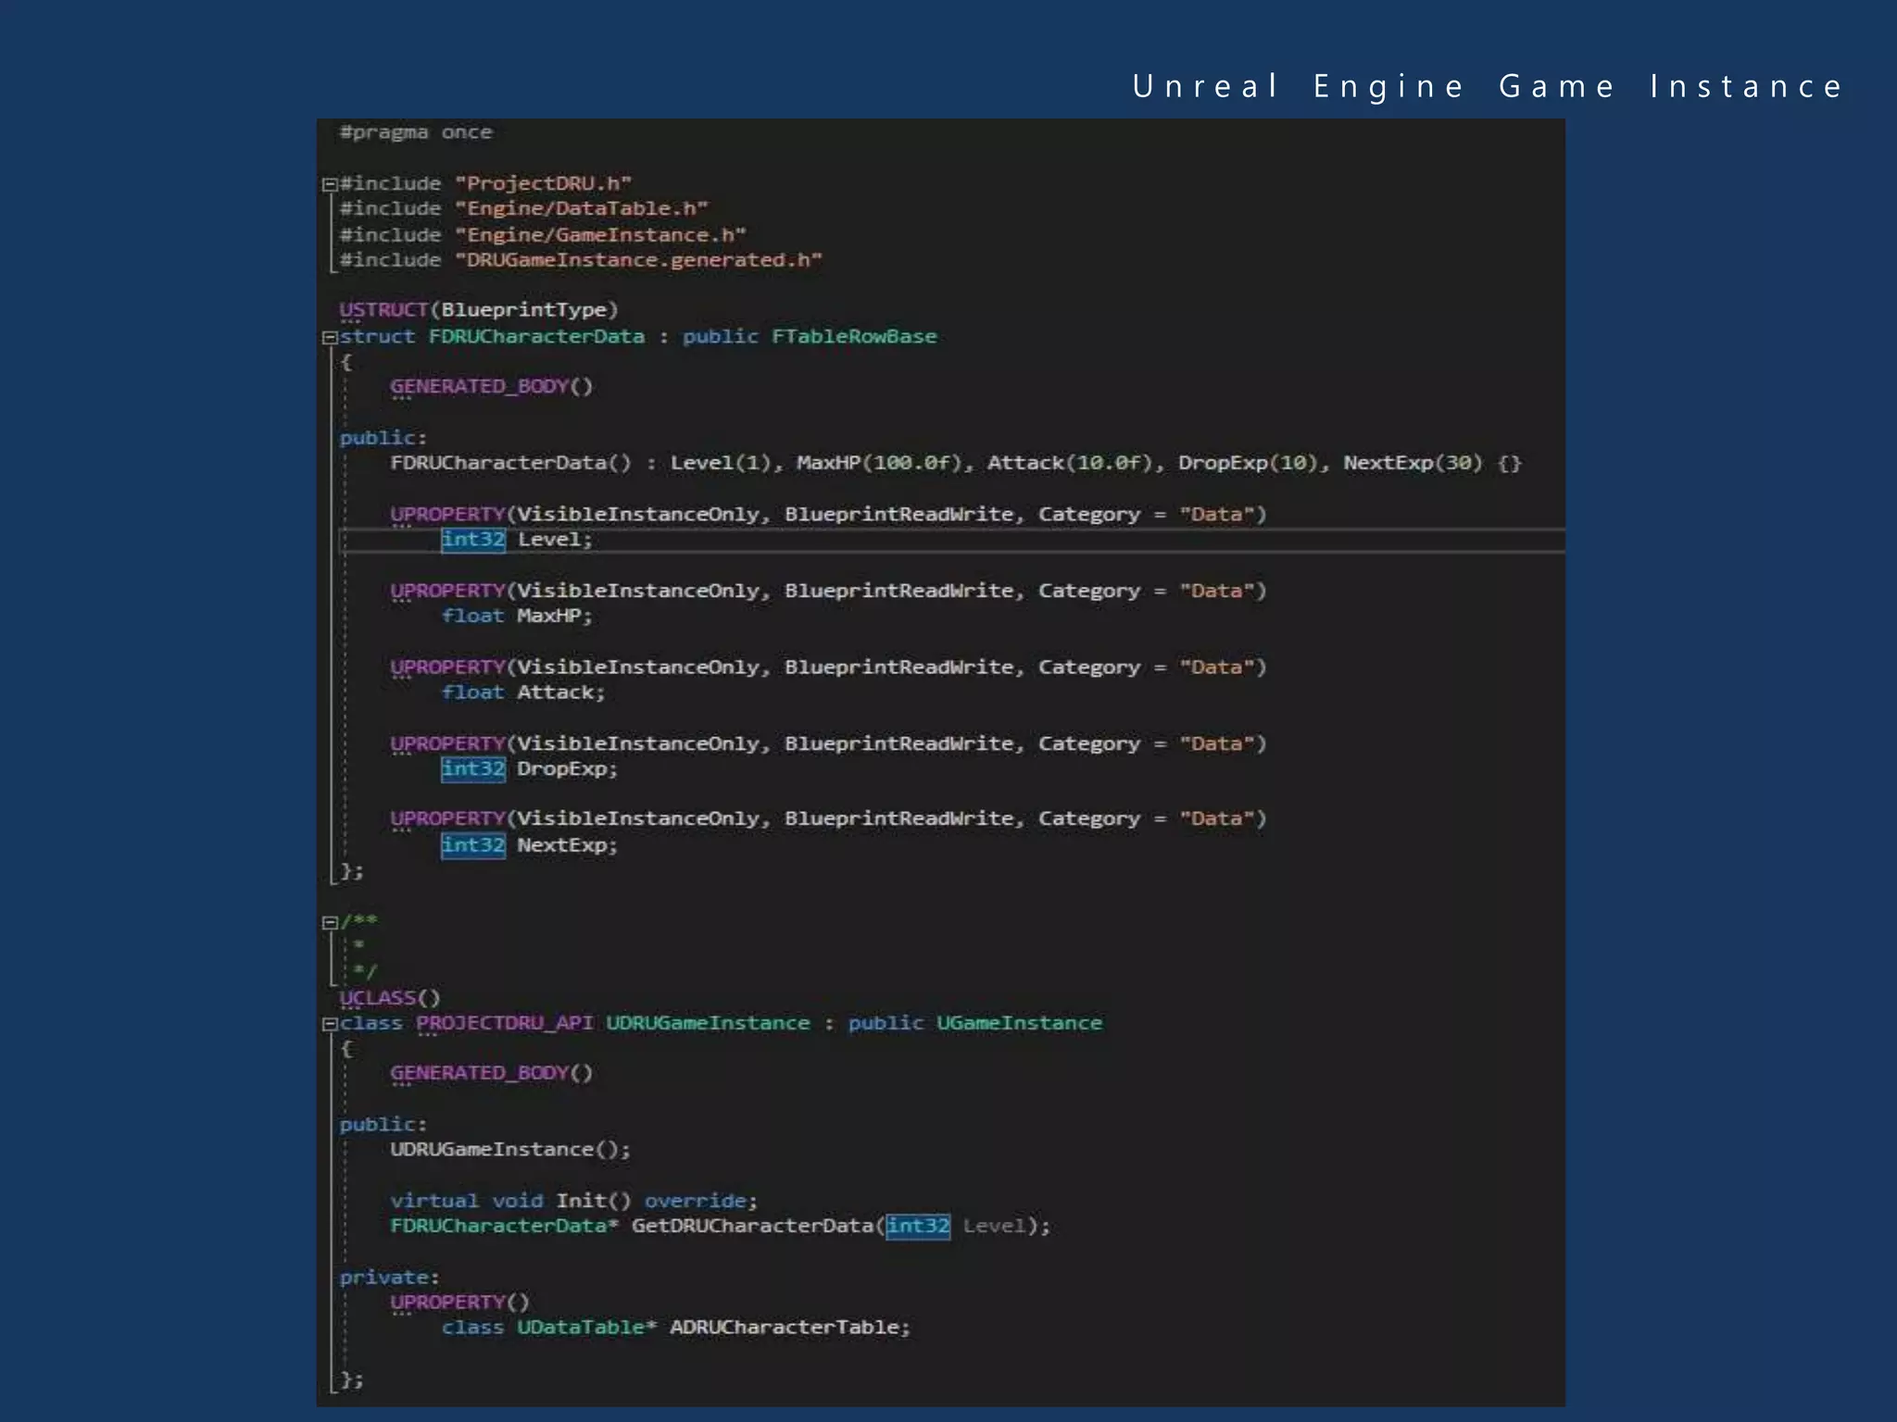The width and height of the screenshot is (1897, 1422).
Task: Place cursor on "ProjectDRU.h" include string
Action: pyautogui.click(x=543, y=183)
